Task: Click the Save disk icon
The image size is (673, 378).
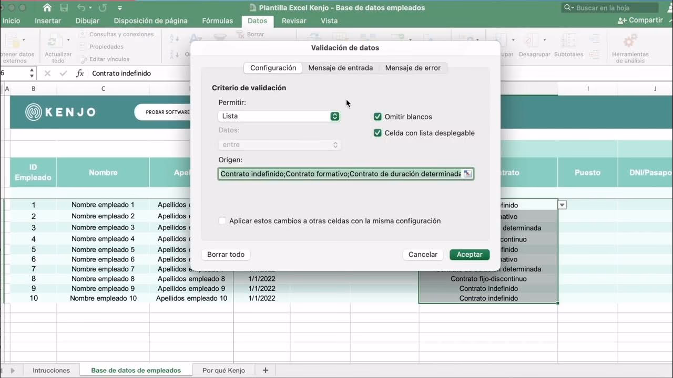Action: tap(64, 8)
